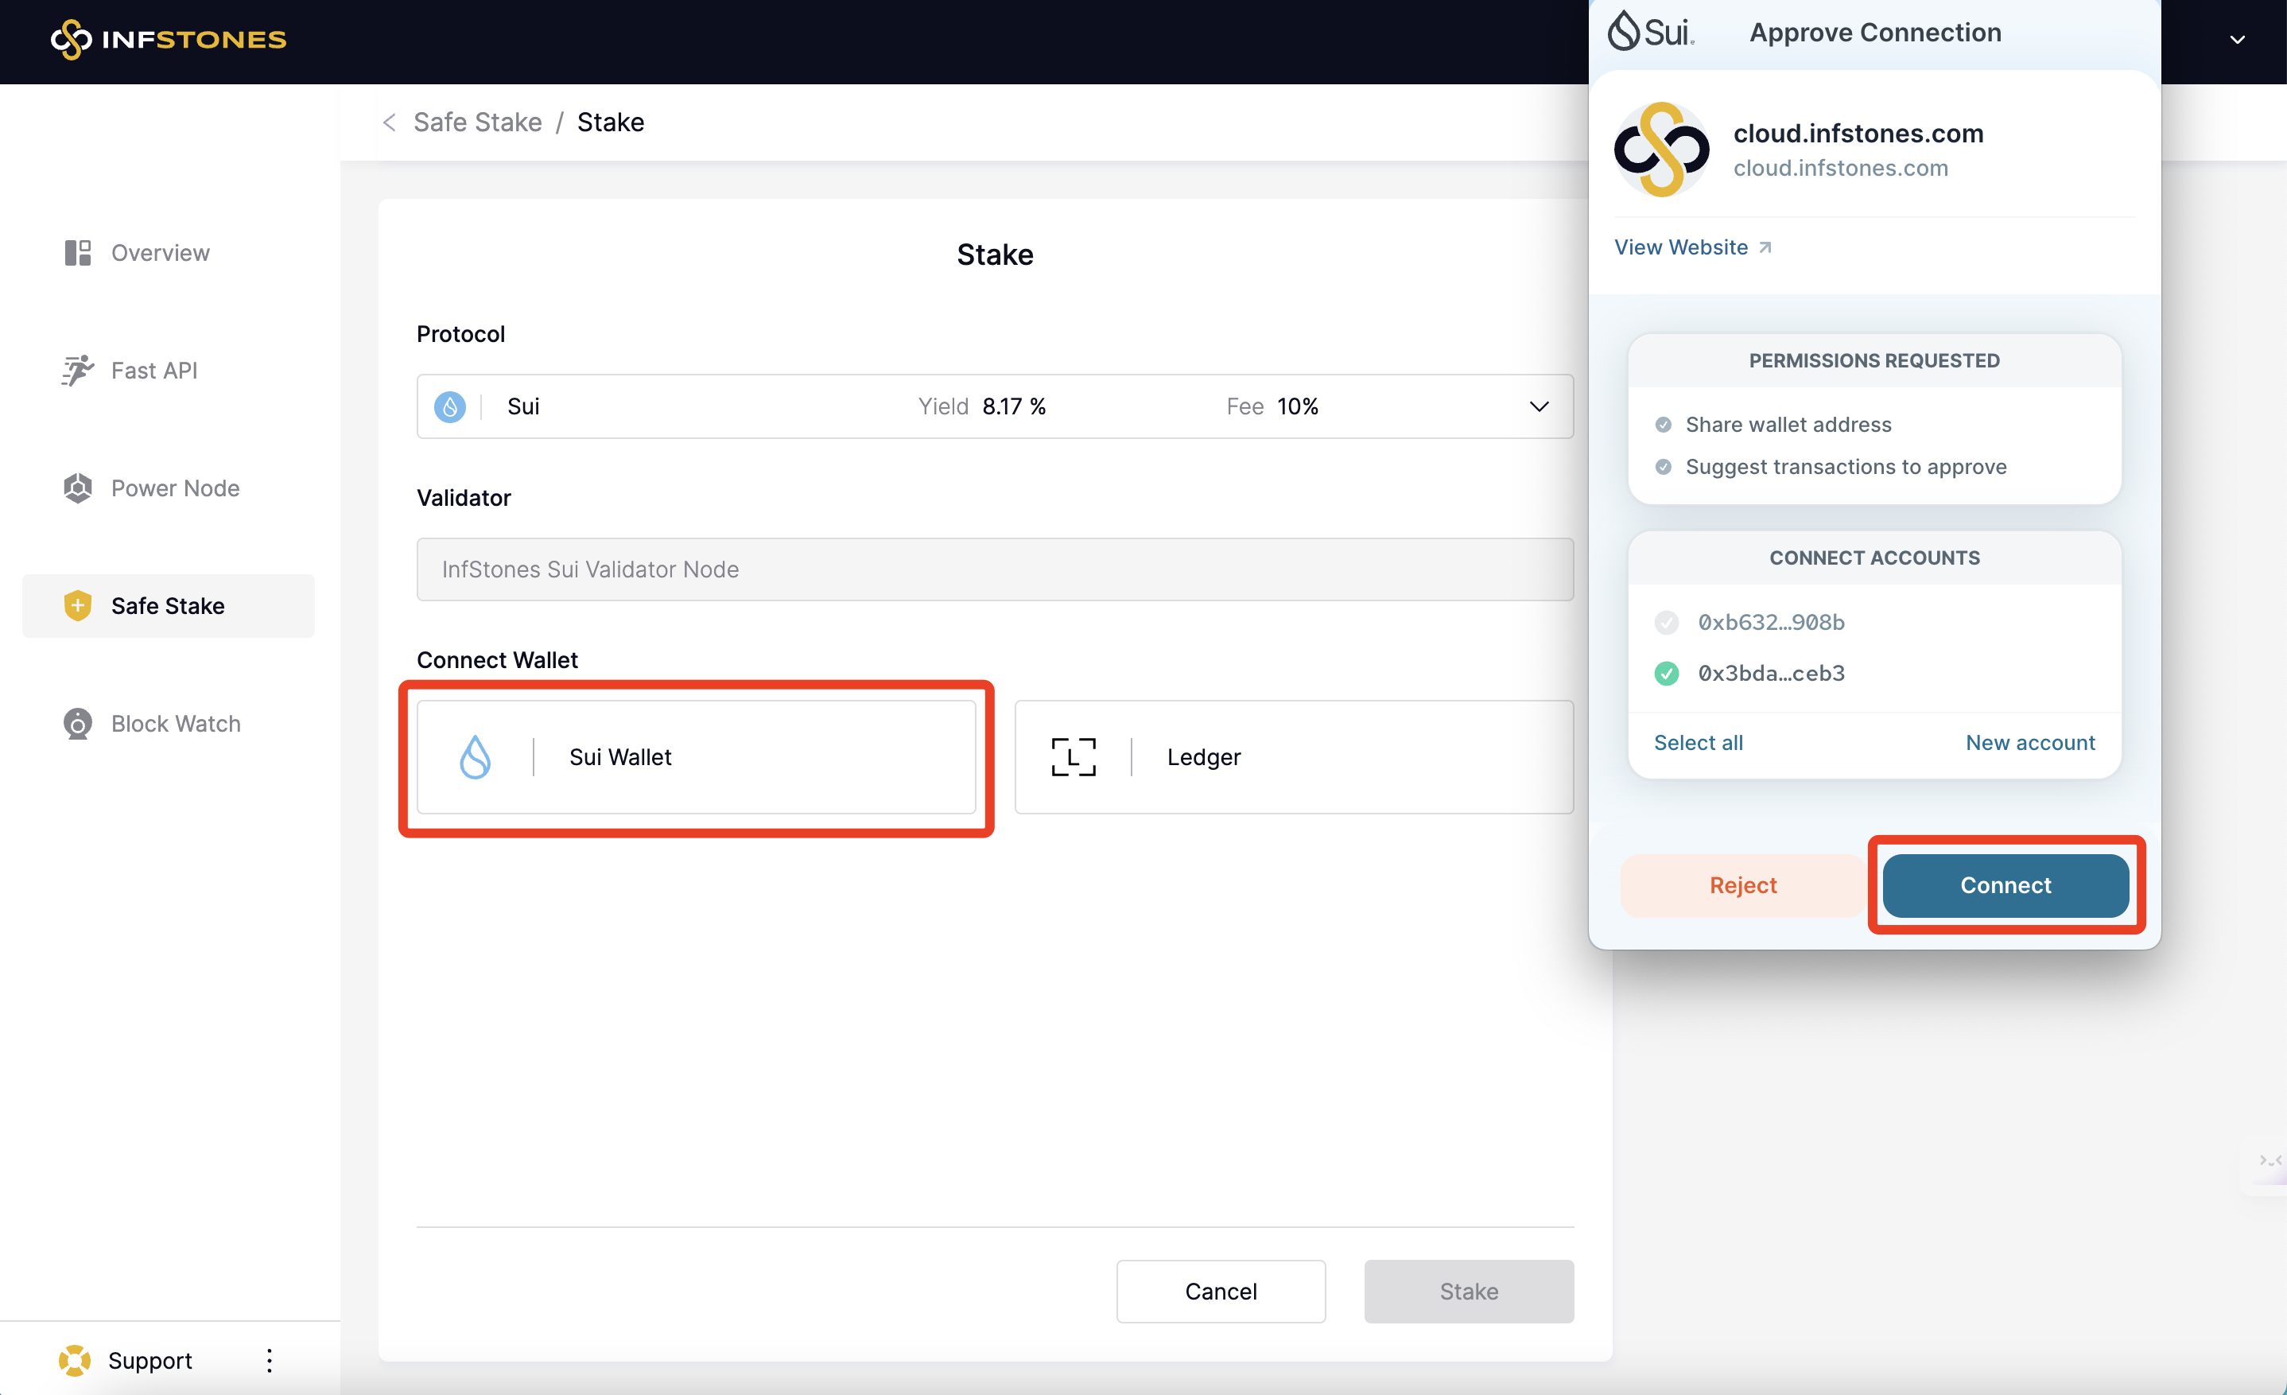Screen dimensions: 2287x1395
Task: Navigate to Safe Stake breadcrumb link
Action: tap(477, 122)
